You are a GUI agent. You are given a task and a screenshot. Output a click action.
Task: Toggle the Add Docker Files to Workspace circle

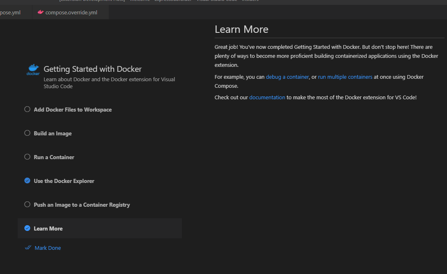click(x=27, y=109)
